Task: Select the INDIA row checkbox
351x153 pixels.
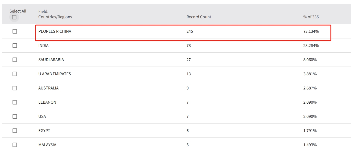Action: [15, 46]
